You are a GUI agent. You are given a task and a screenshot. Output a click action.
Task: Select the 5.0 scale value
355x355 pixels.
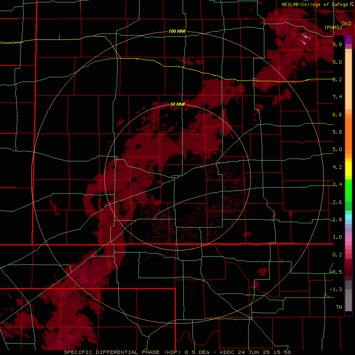(x=337, y=149)
